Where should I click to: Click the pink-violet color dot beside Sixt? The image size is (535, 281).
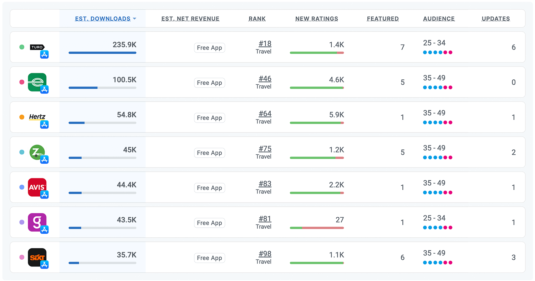[x=22, y=257]
